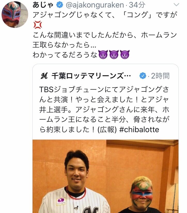
Task: Click the main tweet text starting アジャゴング
Action: [x=105, y=35]
